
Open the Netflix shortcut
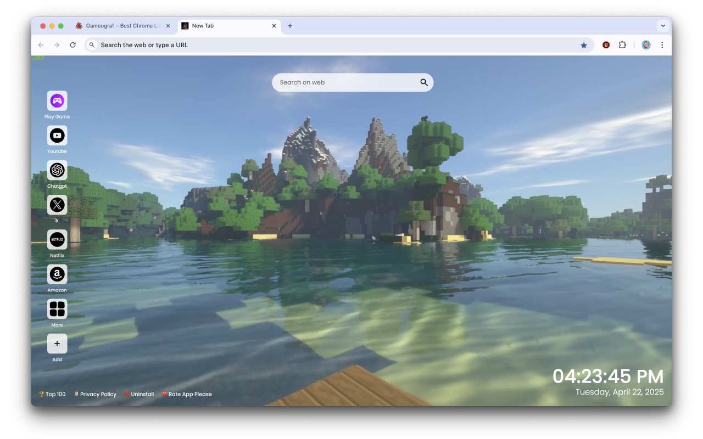57,240
